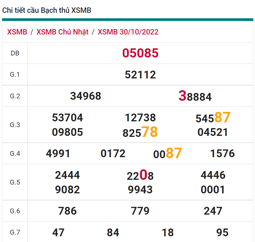Image resolution: width=255 pixels, height=242 pixels.
Task: Click the DB row label
Action: click(15, 53)
